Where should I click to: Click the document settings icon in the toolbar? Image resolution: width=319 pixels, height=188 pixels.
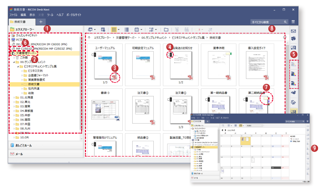pyautogui.click(x=103, y=30)
